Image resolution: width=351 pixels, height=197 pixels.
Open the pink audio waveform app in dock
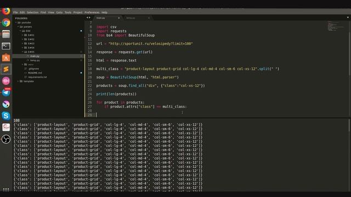coord(6,81)
